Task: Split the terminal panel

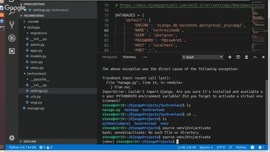Action: coord(238,57)
